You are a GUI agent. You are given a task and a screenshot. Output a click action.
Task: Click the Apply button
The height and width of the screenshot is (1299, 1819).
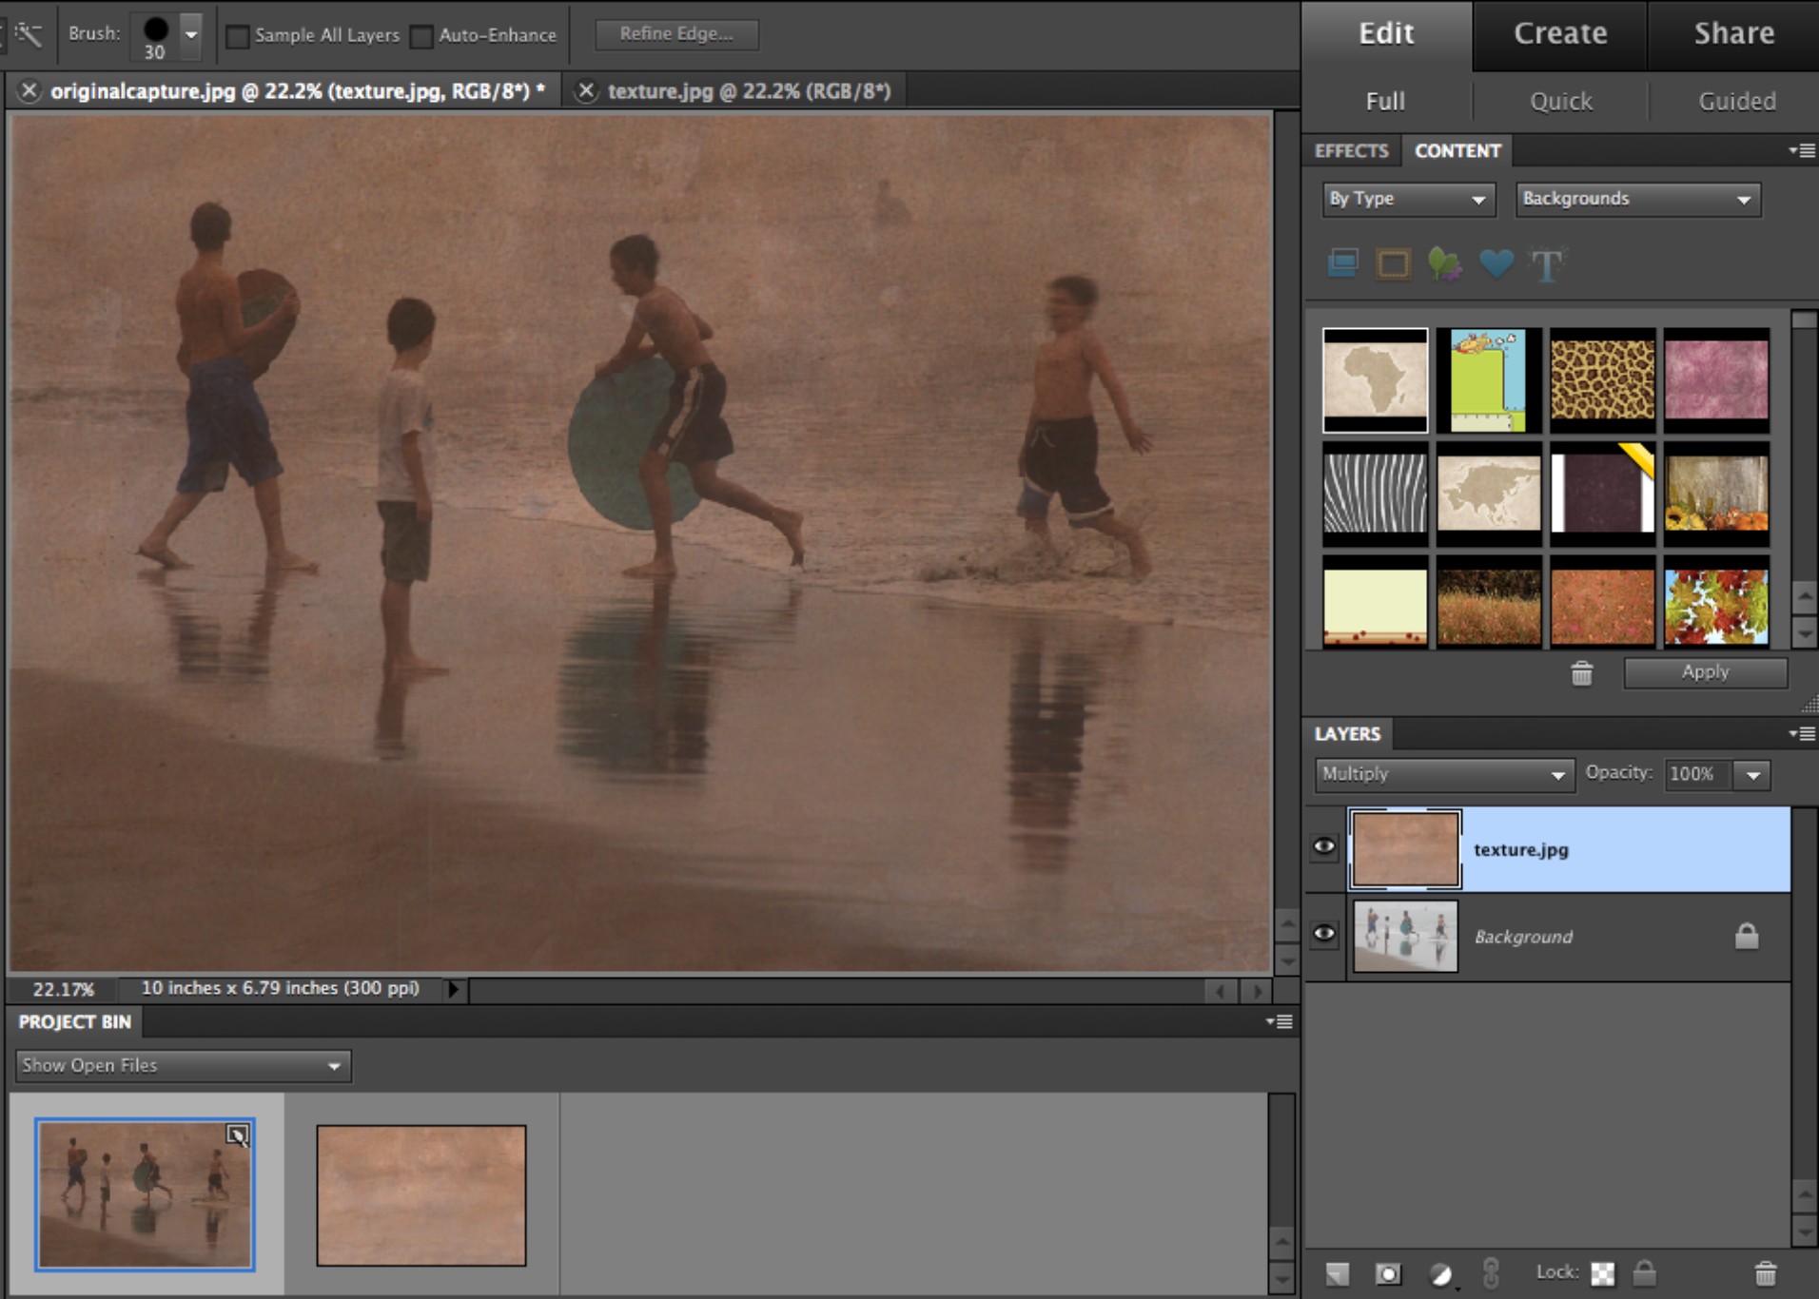(x=1705, y=672)
